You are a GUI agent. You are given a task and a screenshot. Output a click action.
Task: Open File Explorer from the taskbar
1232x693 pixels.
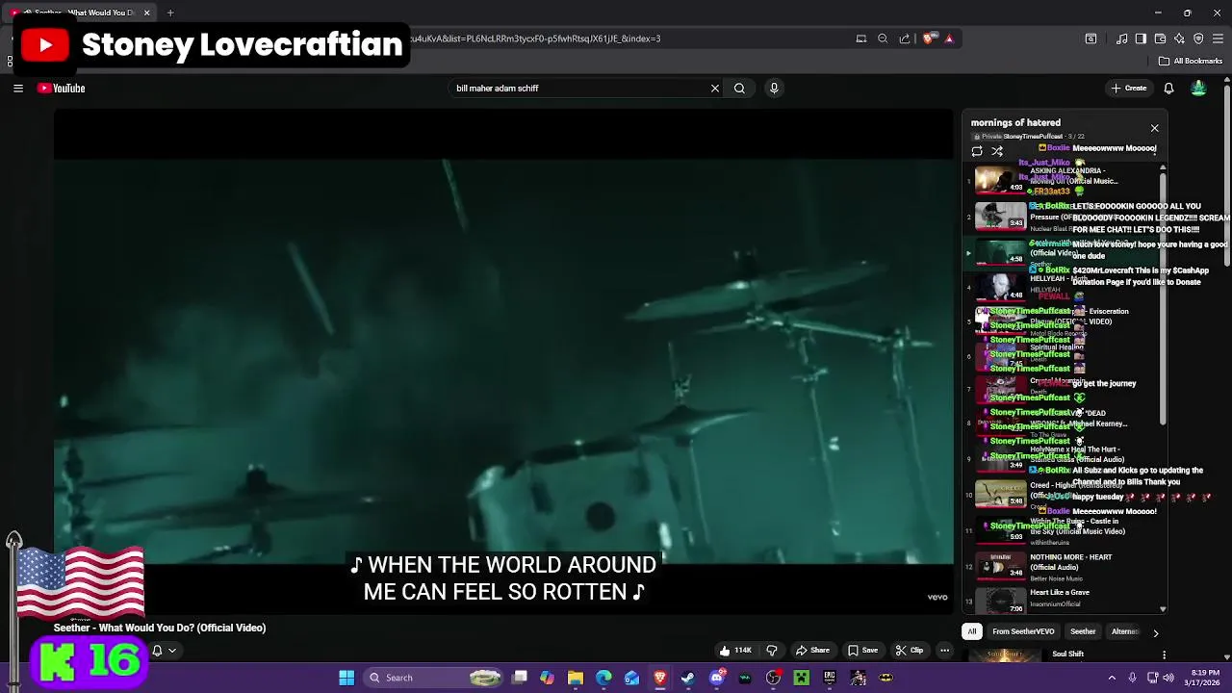click(x=576, y=678)
